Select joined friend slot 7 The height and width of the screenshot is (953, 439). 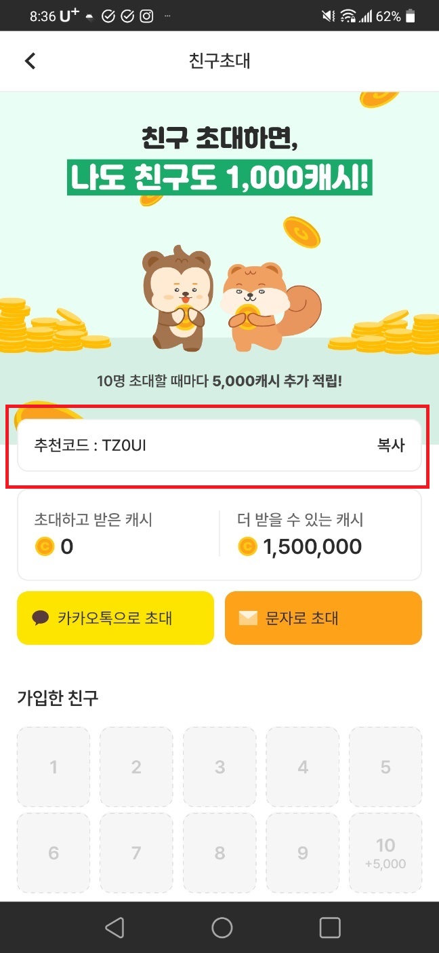click(x=136, y=853)
